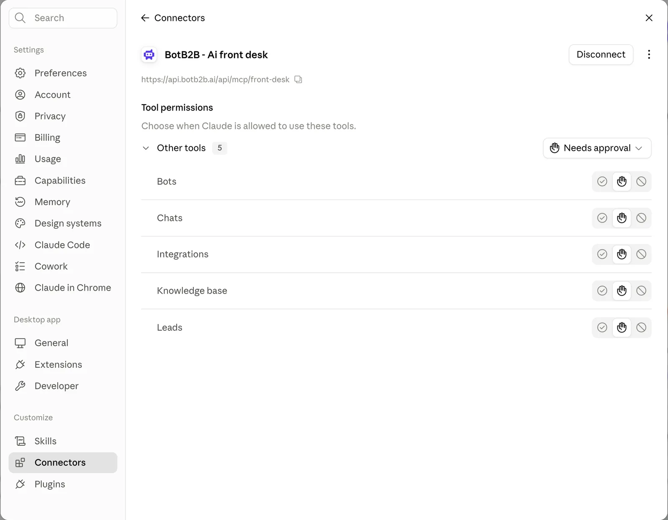Open the Memory section
Viewport: 668px width, 520px height.
[x=63, y=202]
